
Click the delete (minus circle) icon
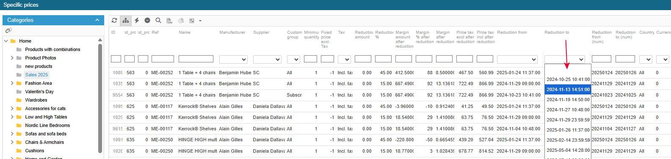[x=147, y=20]
